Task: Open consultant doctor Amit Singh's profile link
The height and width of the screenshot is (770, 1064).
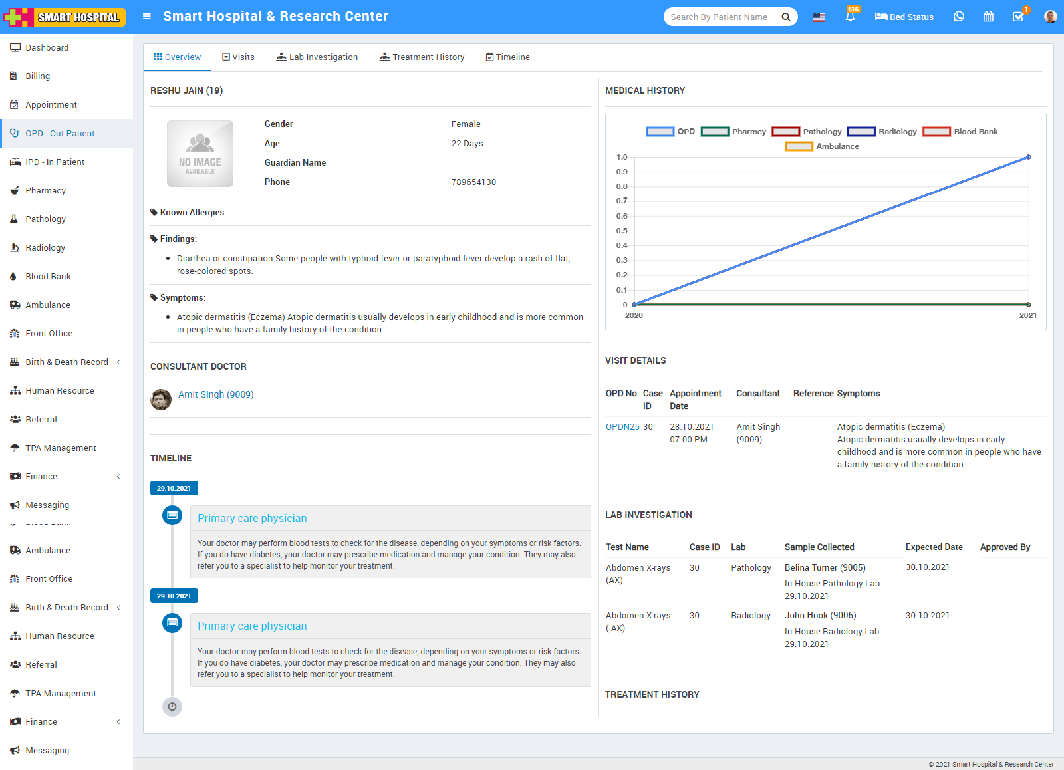Action: point(215,394)
